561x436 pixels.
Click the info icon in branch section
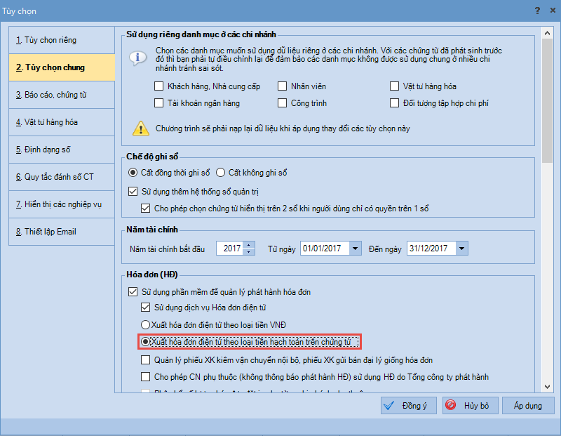(x=138, y=58)
